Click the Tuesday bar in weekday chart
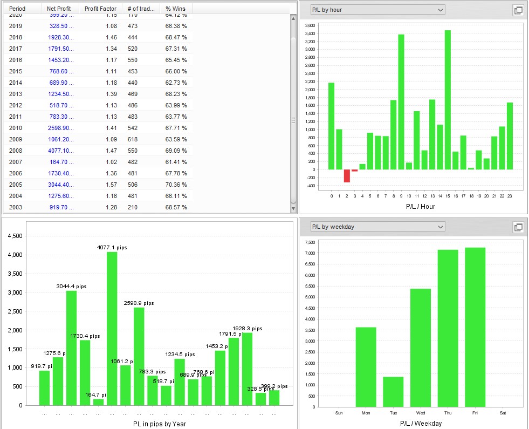The width and height of the screenshot is (529, 429). (x=393, y=392)
